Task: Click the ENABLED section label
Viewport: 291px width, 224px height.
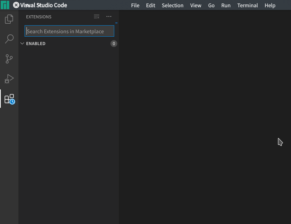Action: (x=36, y=44)
